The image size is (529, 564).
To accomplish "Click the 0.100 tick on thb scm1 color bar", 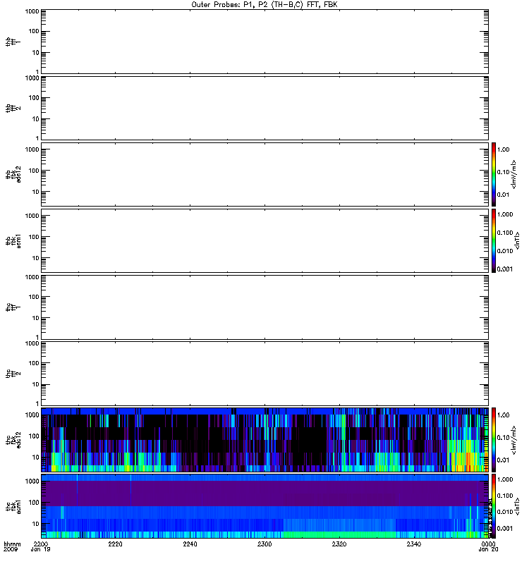I will 504,233.
